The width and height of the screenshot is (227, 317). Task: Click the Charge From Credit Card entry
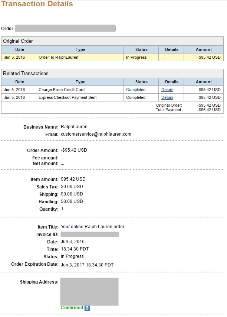click(x=62, y=90)
